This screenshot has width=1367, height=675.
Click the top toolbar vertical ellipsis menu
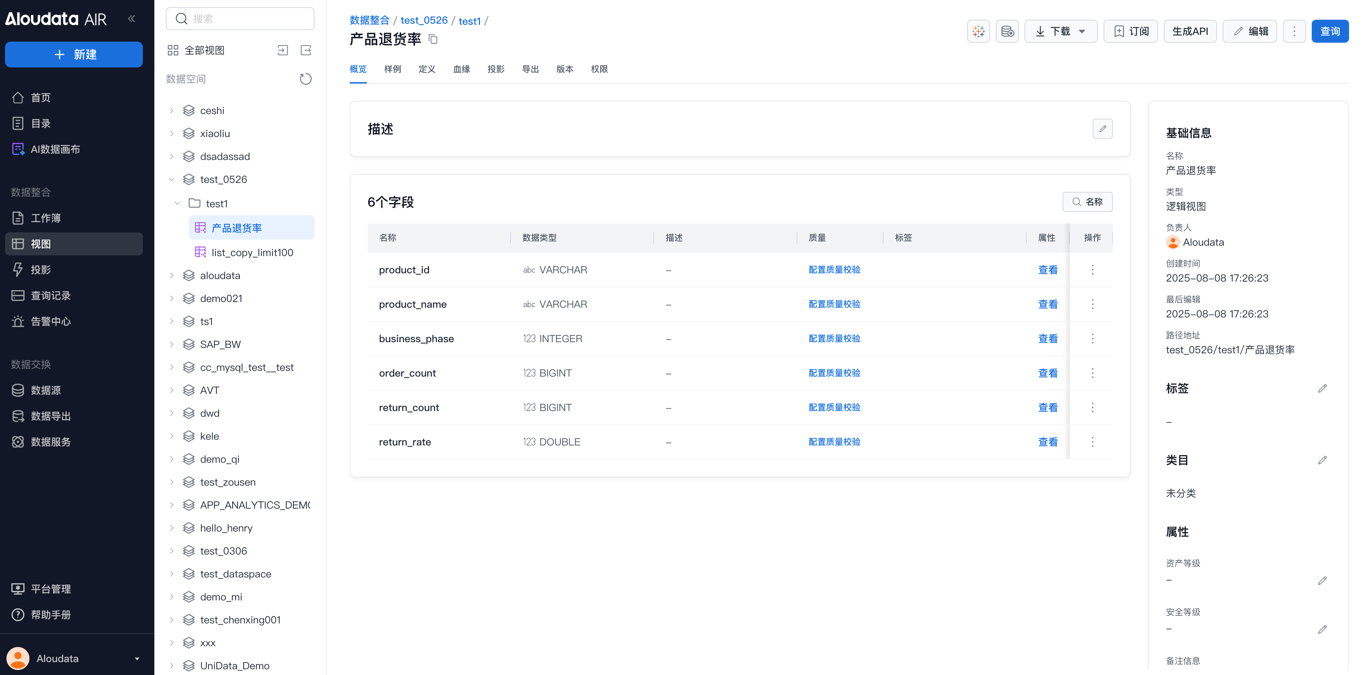click(1294, 31)
